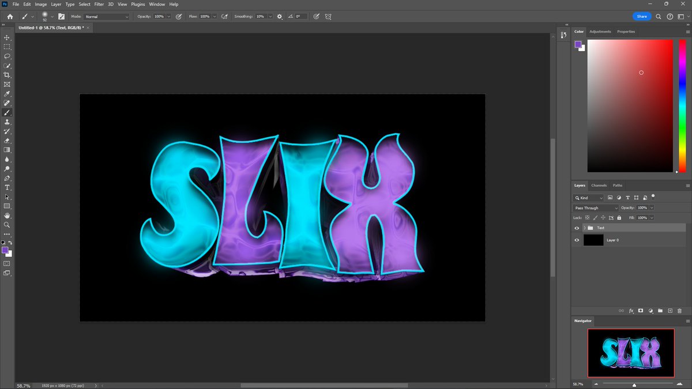Viewport: 692px width, 389px height.
Task: Click the foreground color swatch
Action: coord(5,249)
